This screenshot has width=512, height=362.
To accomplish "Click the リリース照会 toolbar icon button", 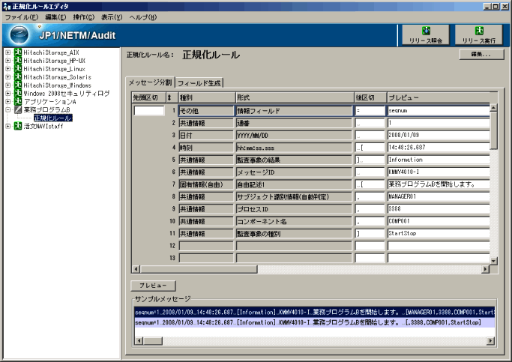I will tap(426, 34).
